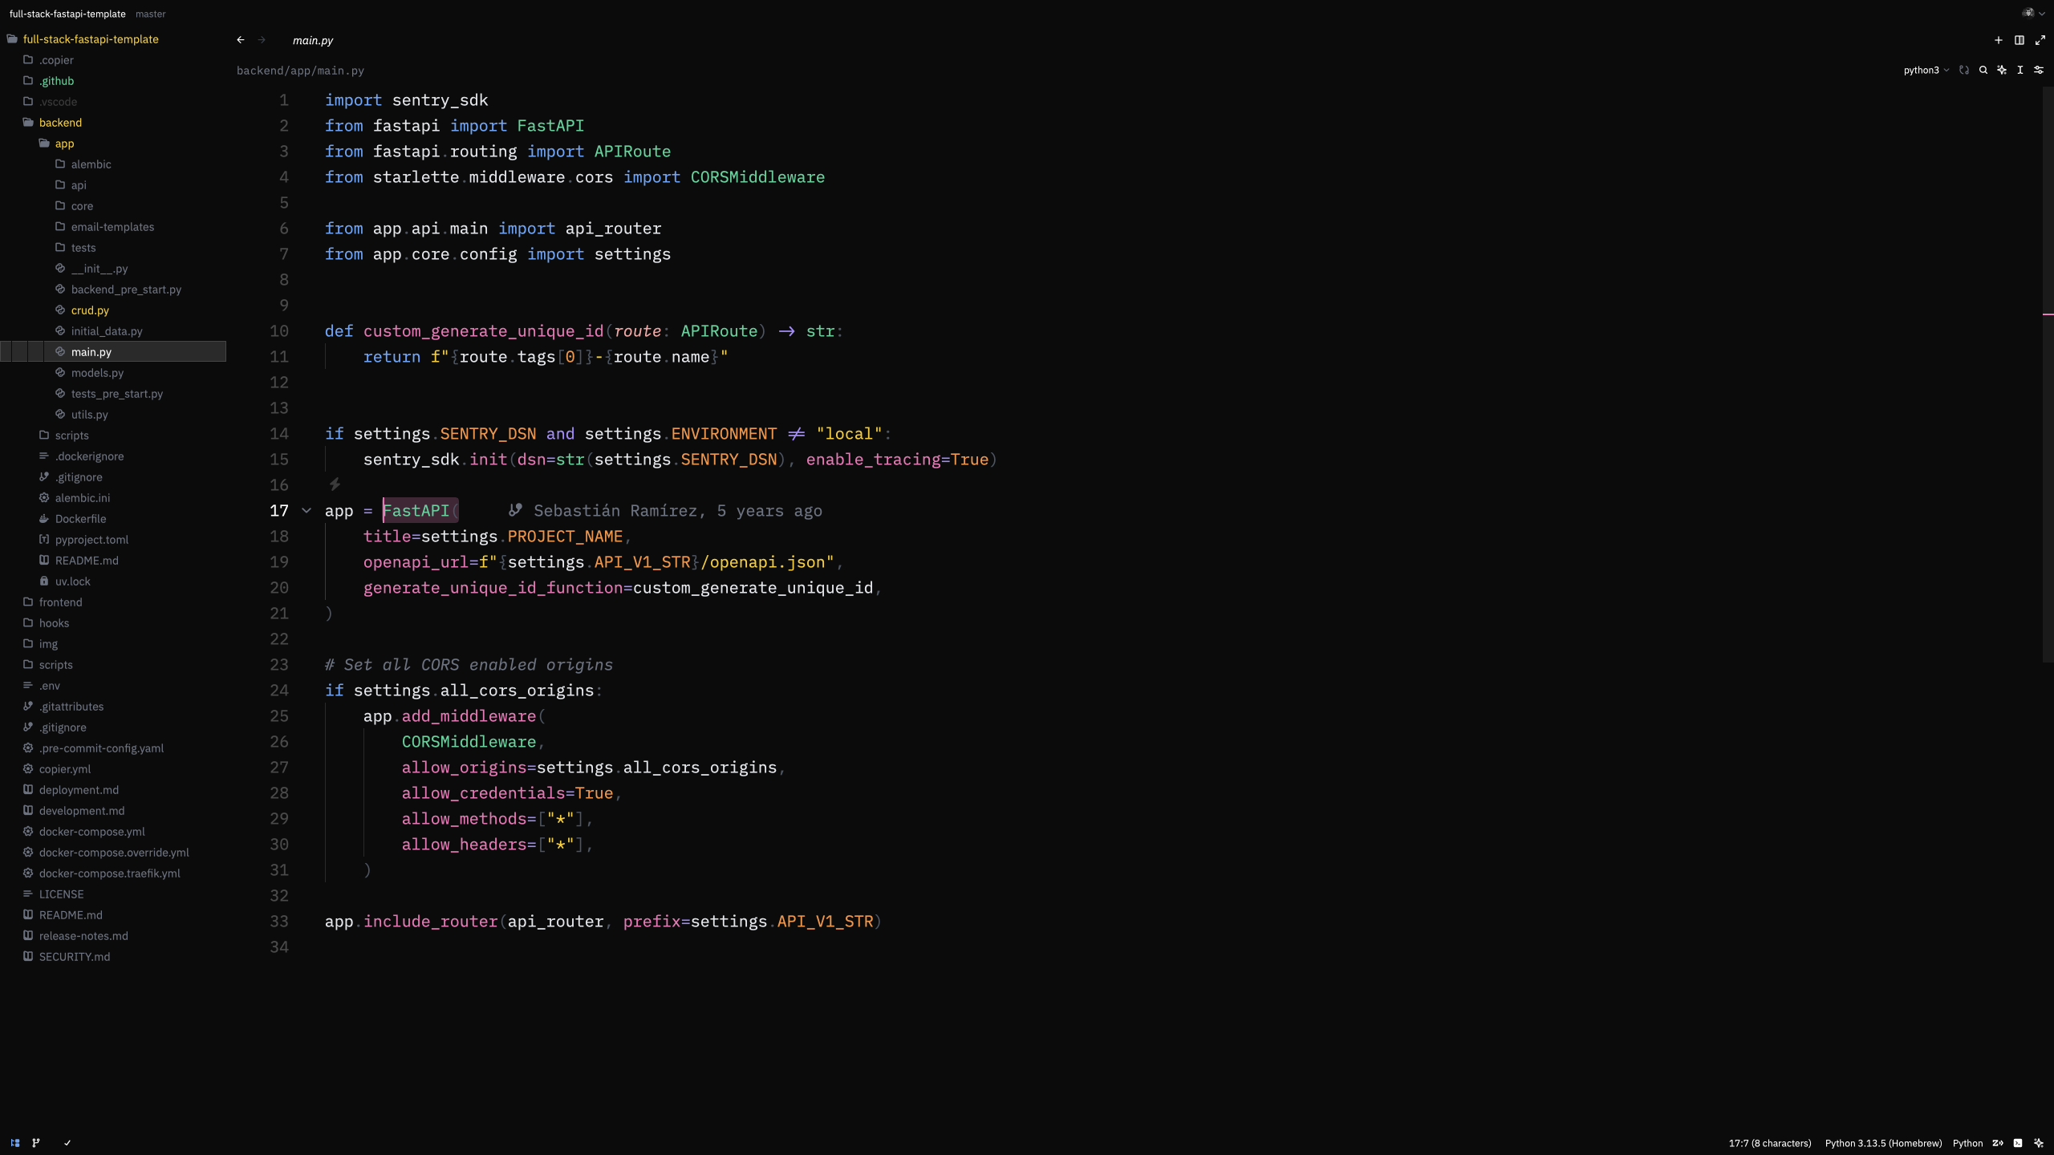
Task: Click the backend/app/main.py breadcrumb path
Action: (300, 71)
